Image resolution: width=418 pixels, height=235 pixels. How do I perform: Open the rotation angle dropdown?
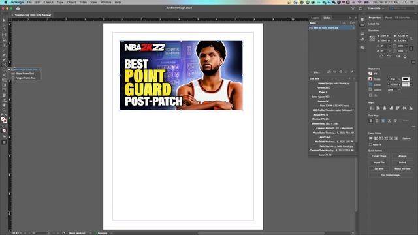(x=390, y=46)
